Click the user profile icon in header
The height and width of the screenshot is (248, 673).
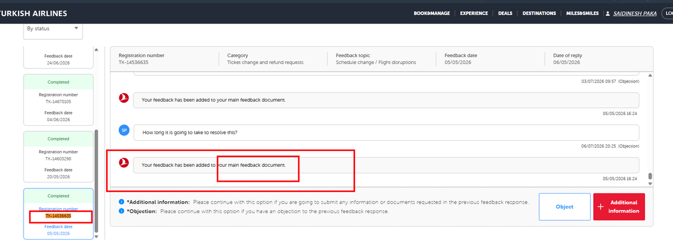coord(608,13)
